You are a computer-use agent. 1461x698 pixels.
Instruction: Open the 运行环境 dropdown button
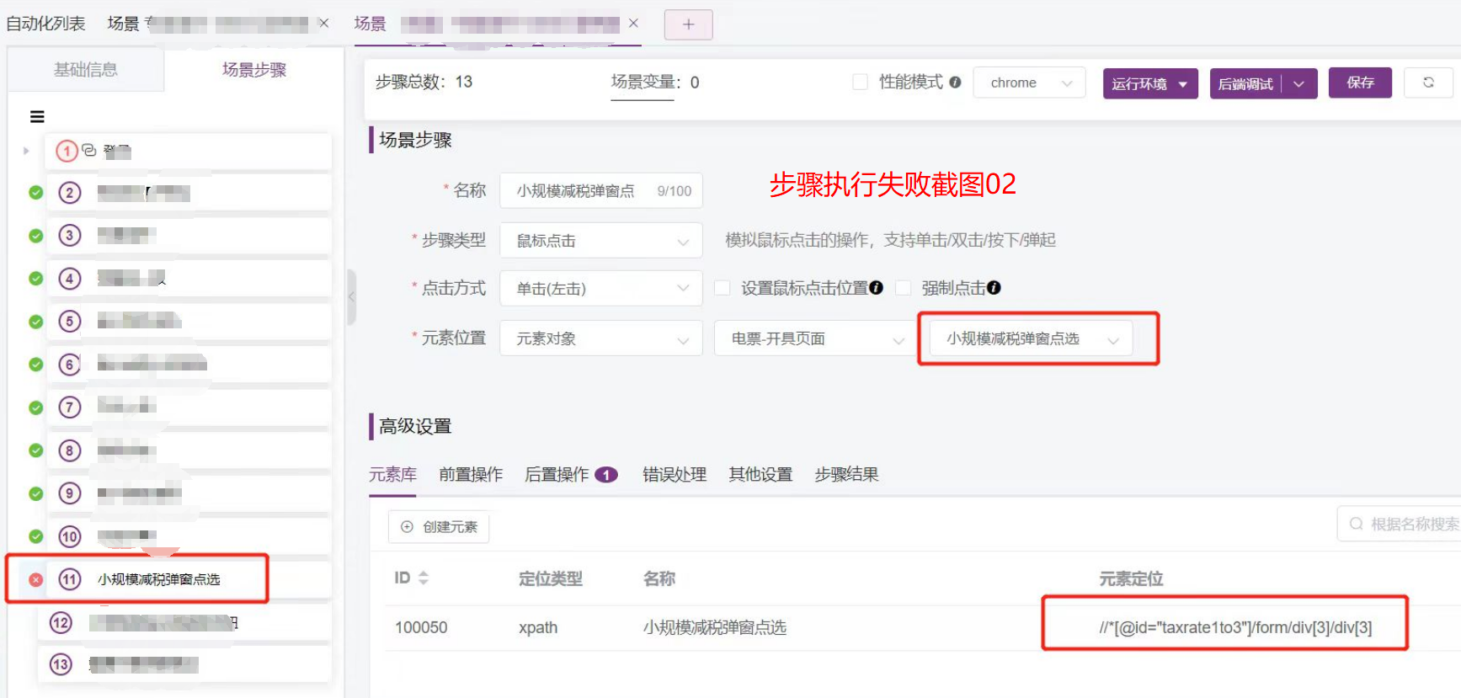tap(1150, 83)
